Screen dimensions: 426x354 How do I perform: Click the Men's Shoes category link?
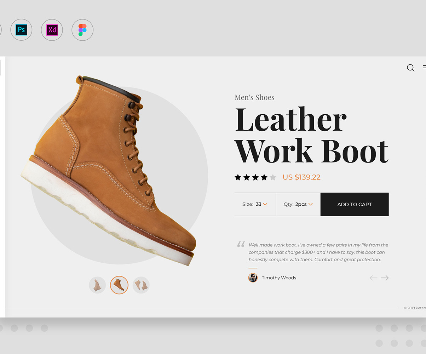point(254,97)
